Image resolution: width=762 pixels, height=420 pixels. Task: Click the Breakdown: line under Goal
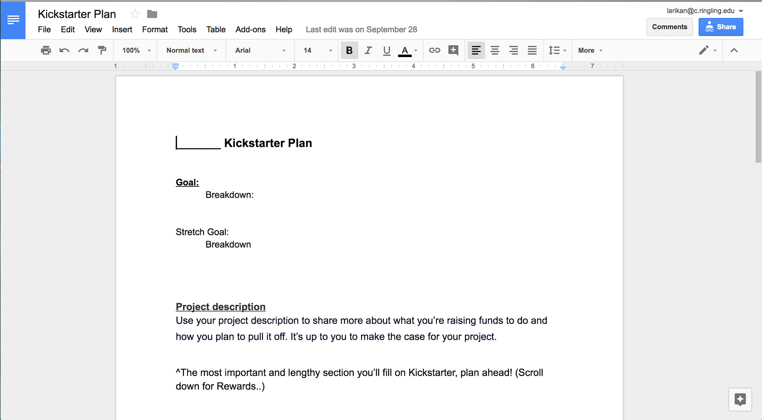pyautogui.click(x=229, y=195)
